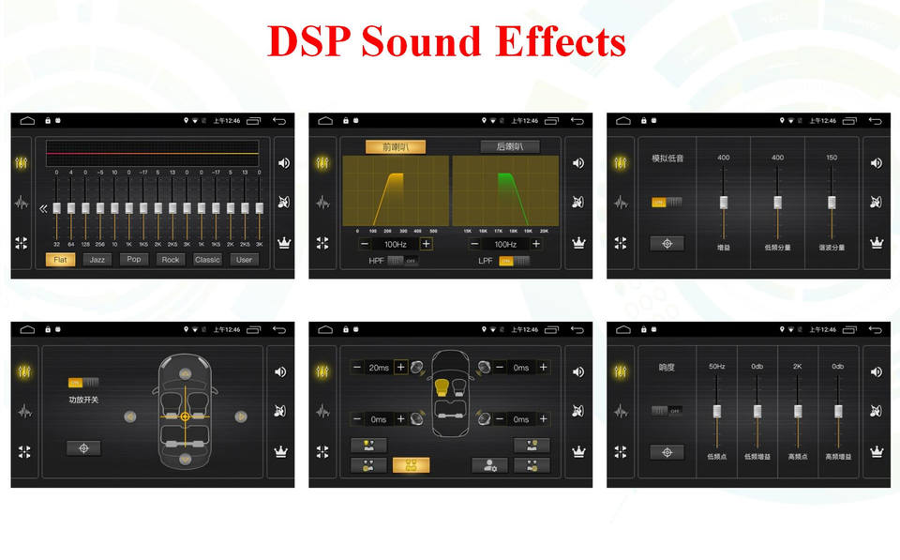Image resolution: width=900 pixels, height=560 pixels.
Task: Click the 低频增益 slider handle
Action: 757,411
